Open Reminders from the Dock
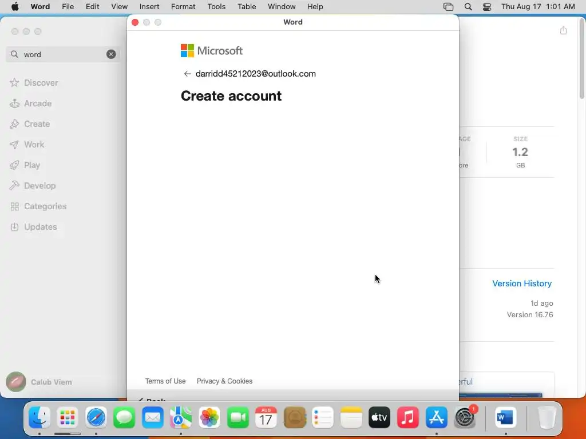Image resolution: width=586 pixels, height=439 pixels. [x=323, y=417]
